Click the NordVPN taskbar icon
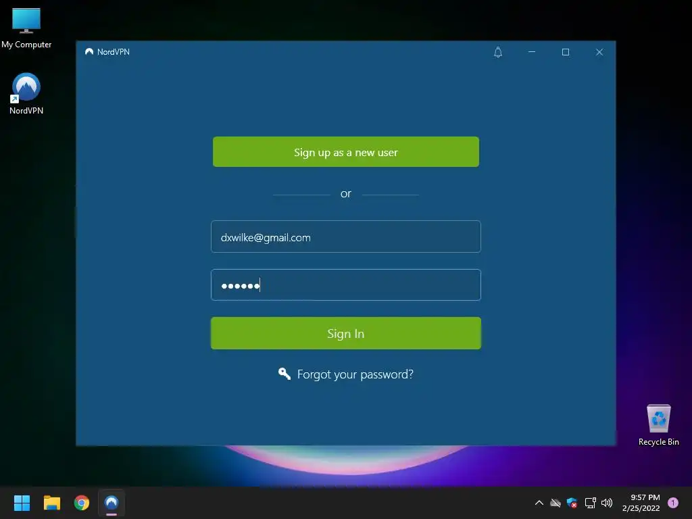Viewport: 692px width, 519px height. coord(112,503)
